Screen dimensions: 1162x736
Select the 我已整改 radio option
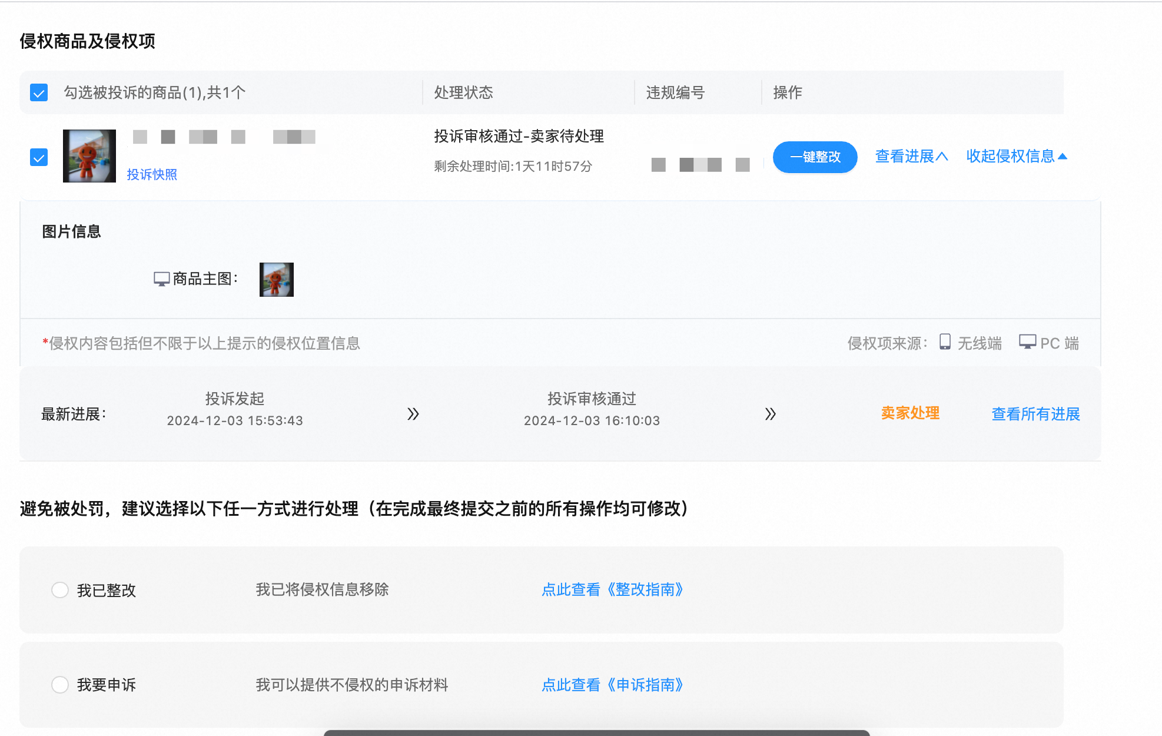pyautogui.click(x=60, y=590)
